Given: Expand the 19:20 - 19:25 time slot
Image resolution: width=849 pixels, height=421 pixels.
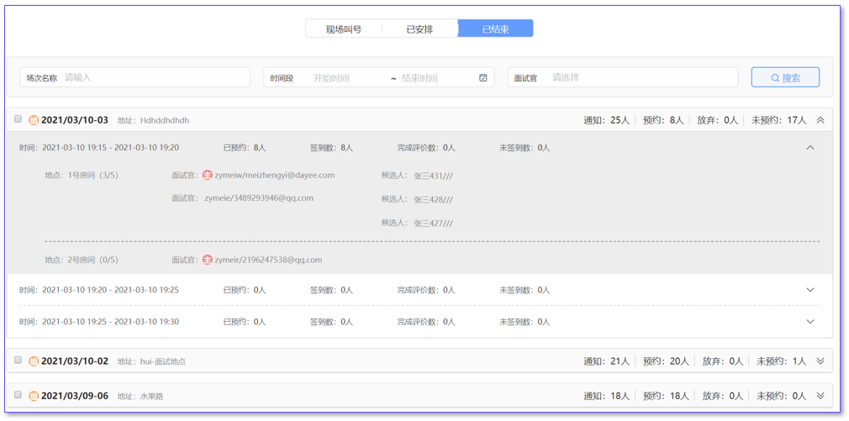Looking at the screenshot, I should click(x=810, y=290).
